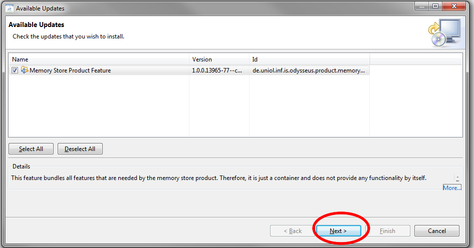The image size is (474, 248).
Task: Click the install wizard banner icon
Action: [x=444, y=33]
